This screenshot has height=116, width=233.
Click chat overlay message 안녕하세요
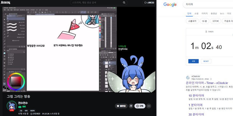[x=123, y=49]
